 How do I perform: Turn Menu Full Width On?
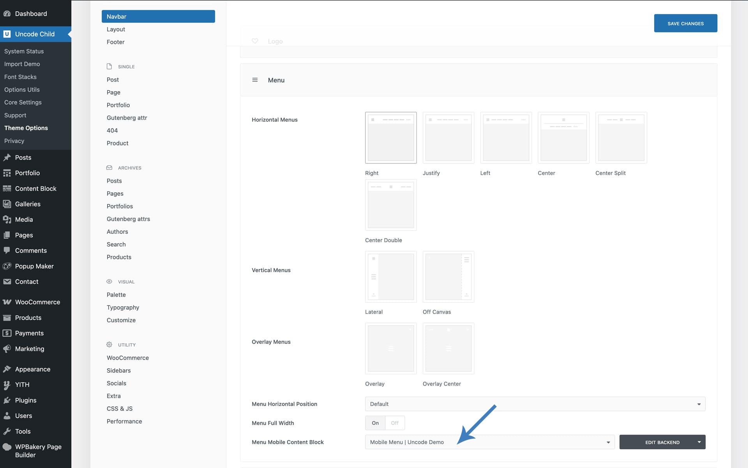tap(375, 423)
